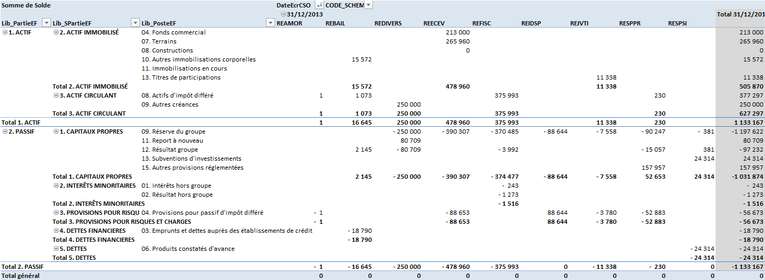Collapse the 1. CAPITAUX PROPRES subgroup
Image resolution: width=765 pixels, height=280 pixels.
tap(56, 132)
